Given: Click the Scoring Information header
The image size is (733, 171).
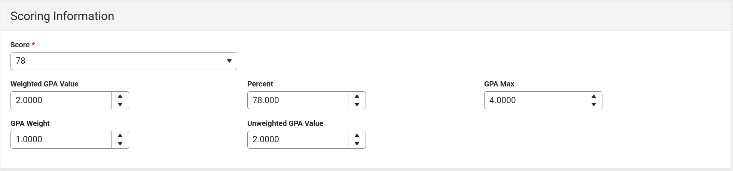Looking at the screenshot, I should pyautogui.click(x=62, y=16).
